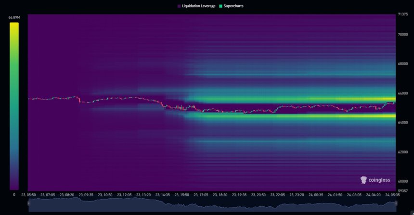The height and width of the screenshot is (215, 414).
Task: Click the 68000 price axis label
Action: tap(402, 63)
